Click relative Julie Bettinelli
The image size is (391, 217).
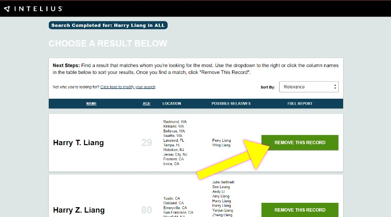coord(223,182)
